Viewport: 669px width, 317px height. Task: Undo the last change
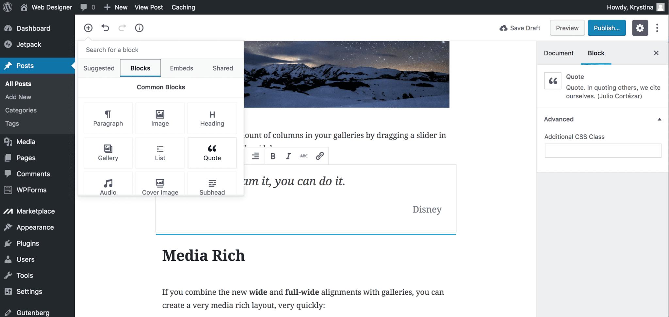105,28
